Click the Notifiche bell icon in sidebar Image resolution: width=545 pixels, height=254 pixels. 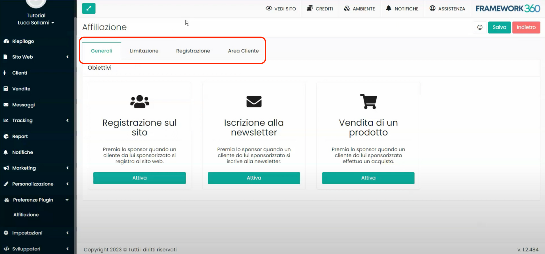coord(6,152)
